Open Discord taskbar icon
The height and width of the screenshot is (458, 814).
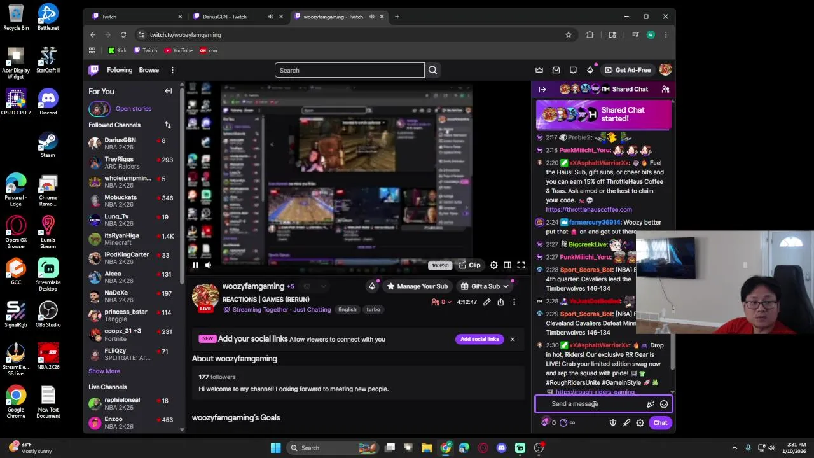point(501,448)
